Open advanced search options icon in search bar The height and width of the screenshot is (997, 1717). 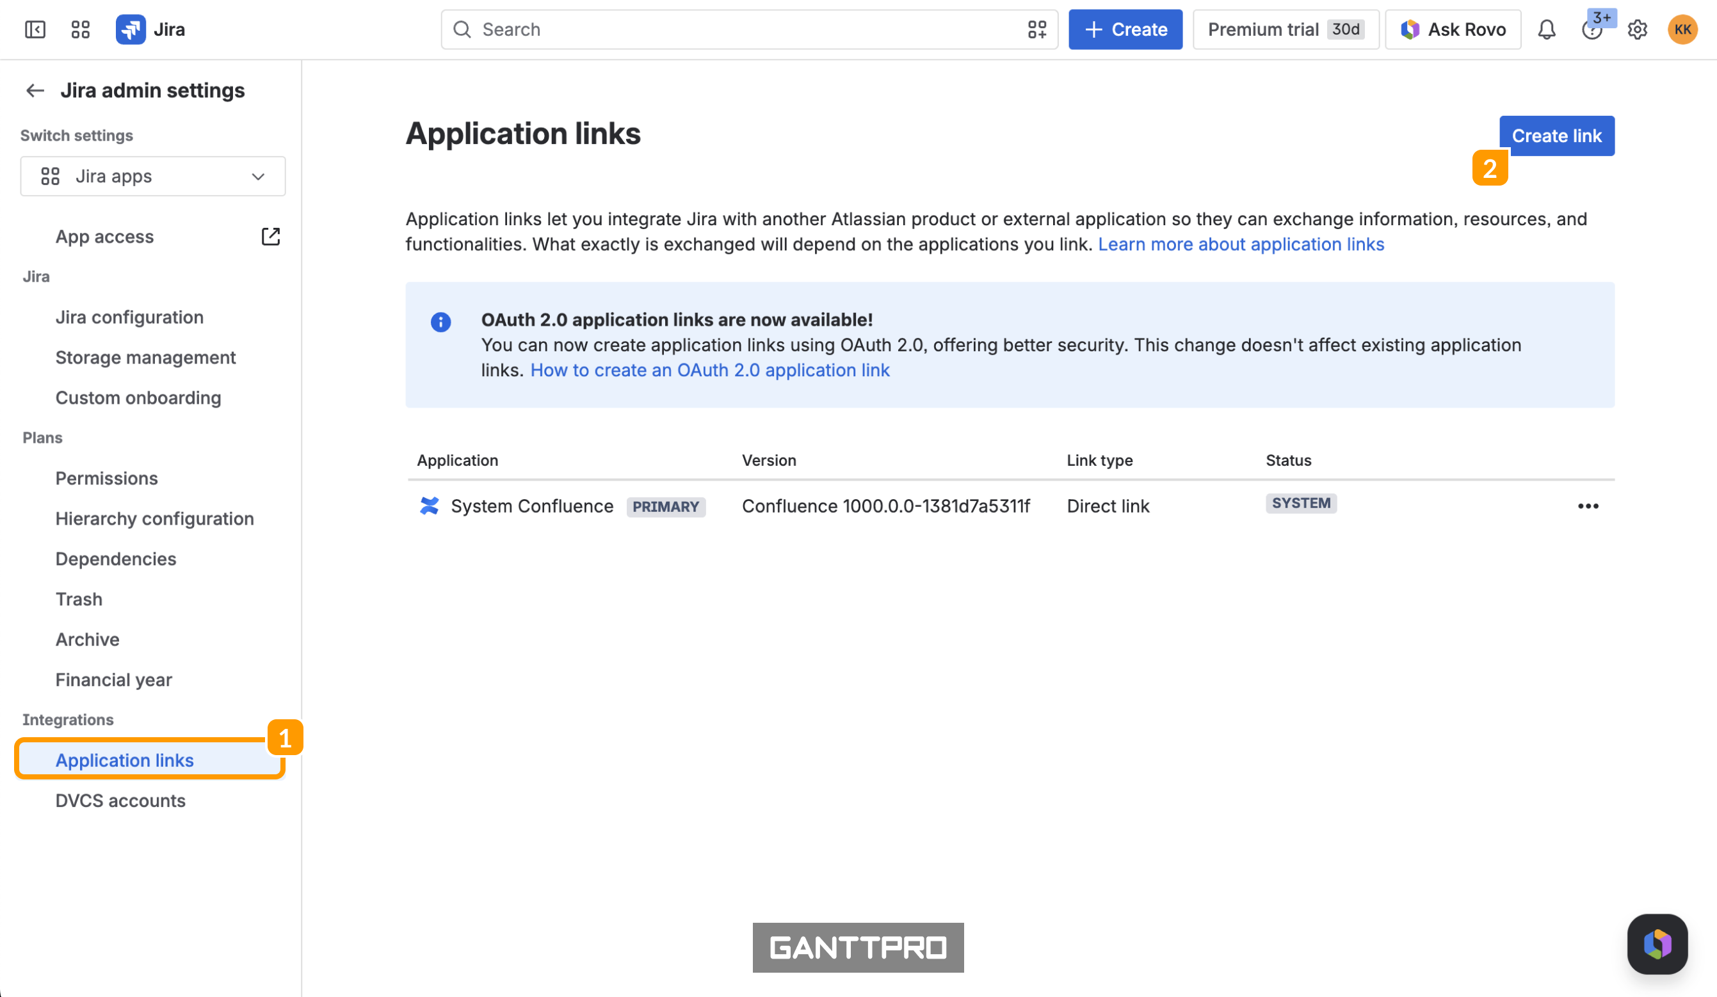(1037, 29)
